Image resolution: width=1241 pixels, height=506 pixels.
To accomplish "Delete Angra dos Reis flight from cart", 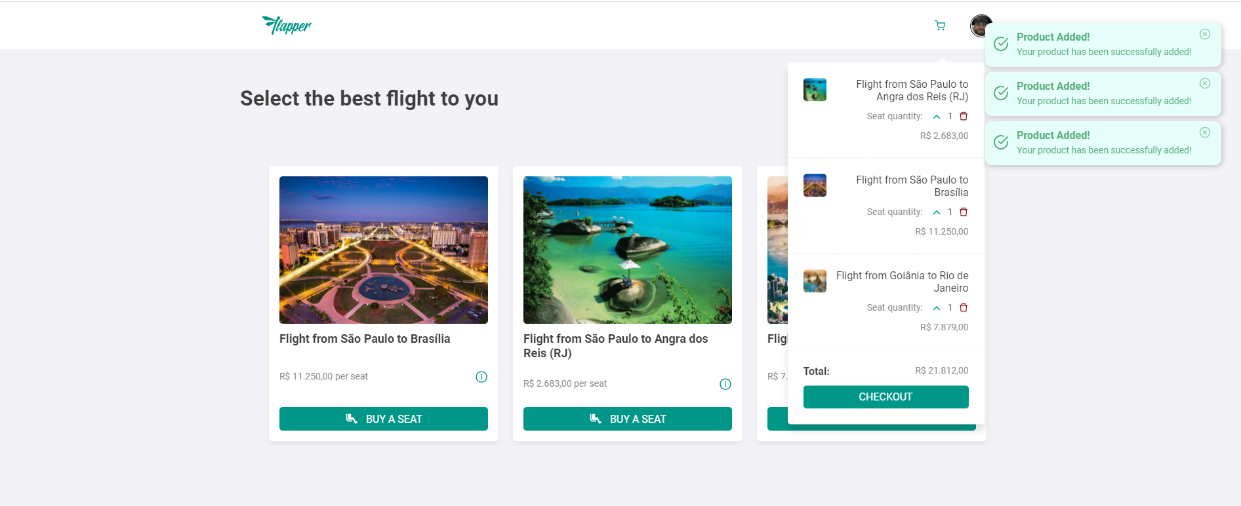I will point(964,116).
